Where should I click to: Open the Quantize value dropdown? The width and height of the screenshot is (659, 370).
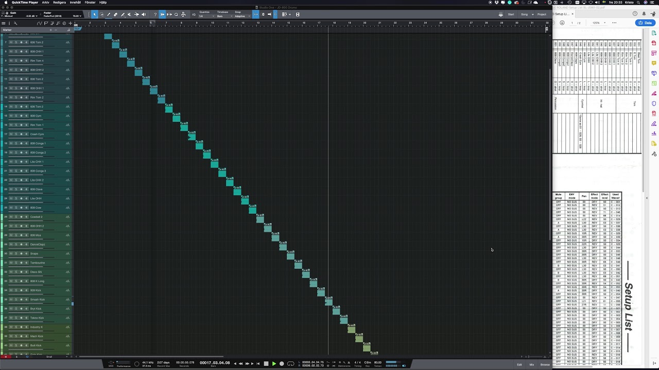tap(206, 16)
